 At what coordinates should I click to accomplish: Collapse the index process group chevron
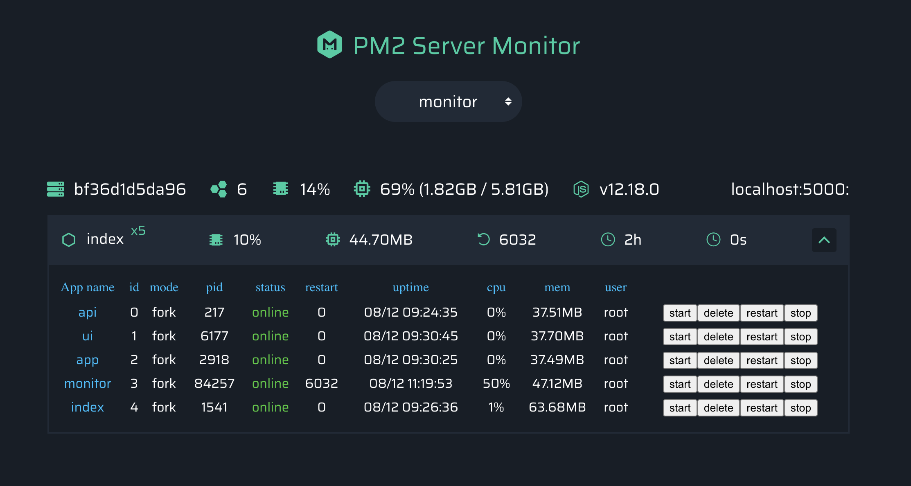(x=824, y=240)
